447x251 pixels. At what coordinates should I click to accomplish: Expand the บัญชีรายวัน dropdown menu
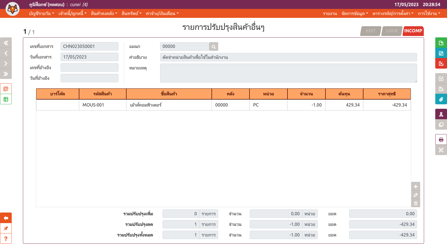coord(41,13)
